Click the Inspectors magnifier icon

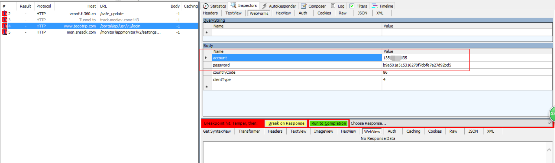pyautogui.click(x=233, y=5)
